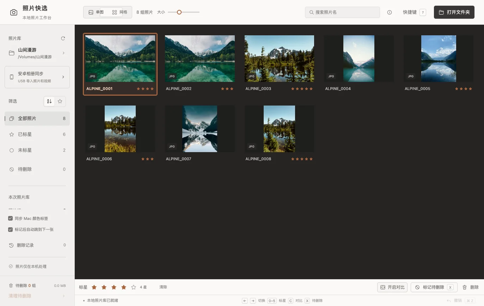Expand the 清理待删除 chevron

[64, 296]
